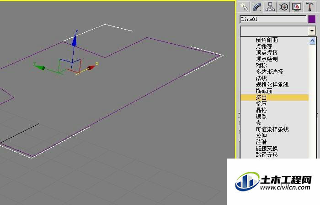Click the blue Z axis gizmo arrow

click(x=74, y=40)
